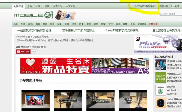Screen dimensions: 182x112
Task: Open the red 行動加值 menu item
Action: point(153,24)
